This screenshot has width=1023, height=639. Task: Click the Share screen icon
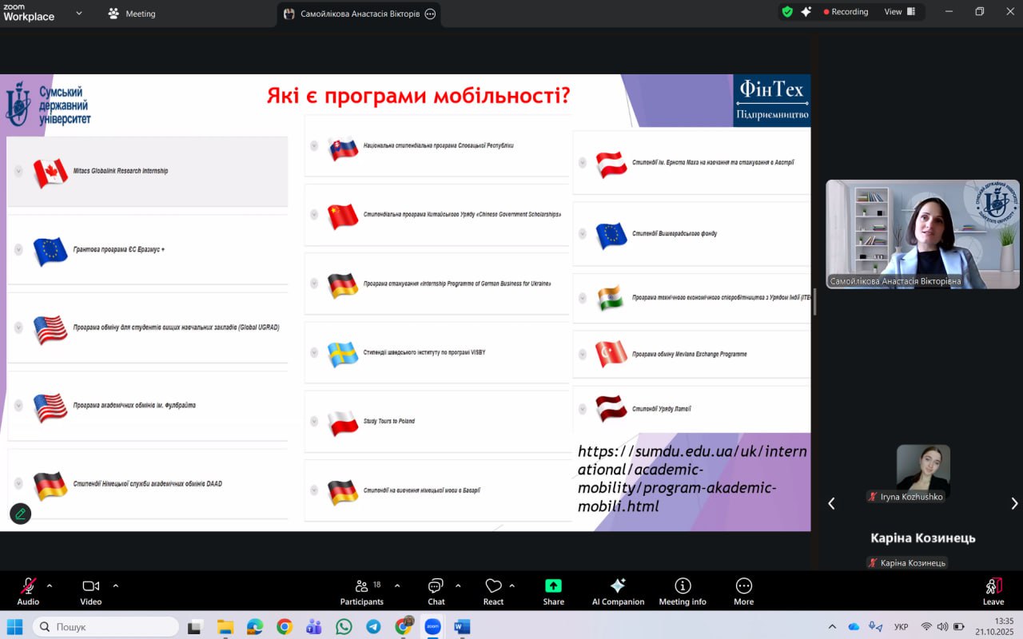[553, 591]
